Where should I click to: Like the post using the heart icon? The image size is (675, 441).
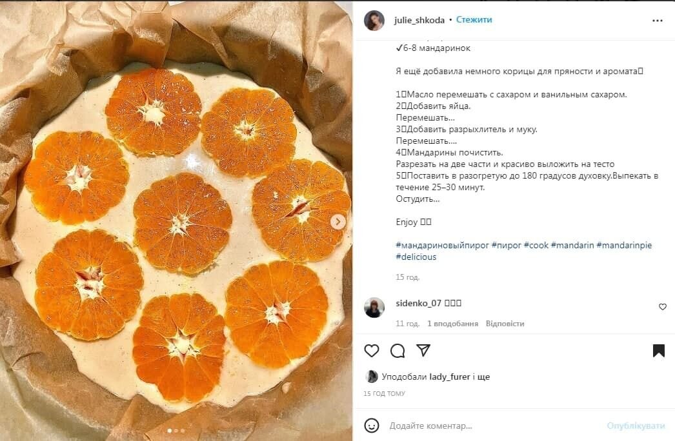point(371,351)
